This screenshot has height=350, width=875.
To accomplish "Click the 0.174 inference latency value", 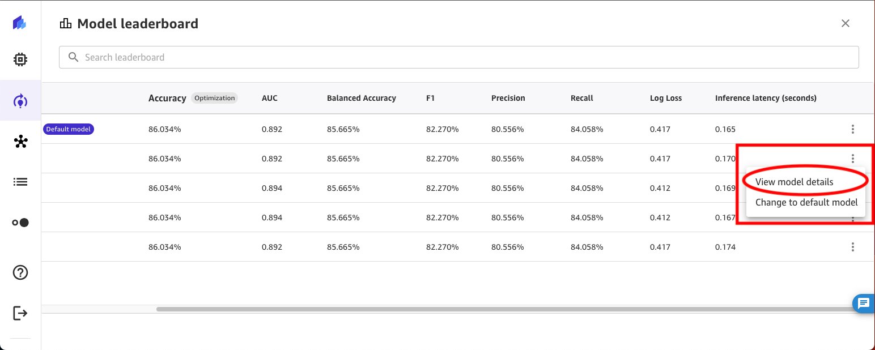I will 725,247.
